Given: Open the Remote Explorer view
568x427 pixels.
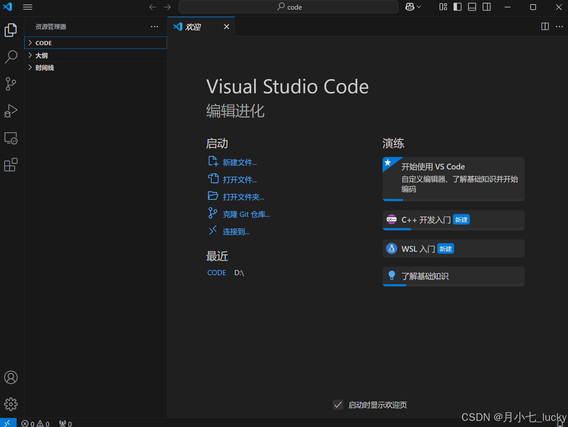Looking at the screenshot, I should coord(11,138).
